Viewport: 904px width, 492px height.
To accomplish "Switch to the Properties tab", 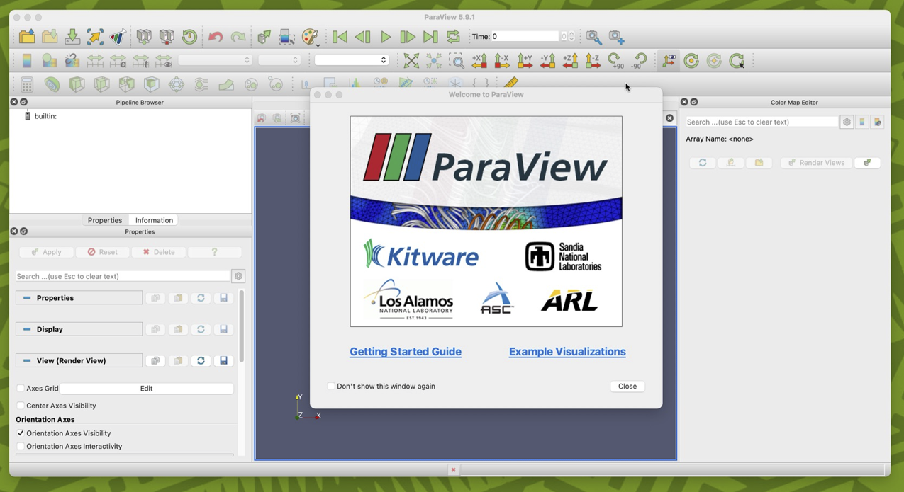I will click(105, 220).
